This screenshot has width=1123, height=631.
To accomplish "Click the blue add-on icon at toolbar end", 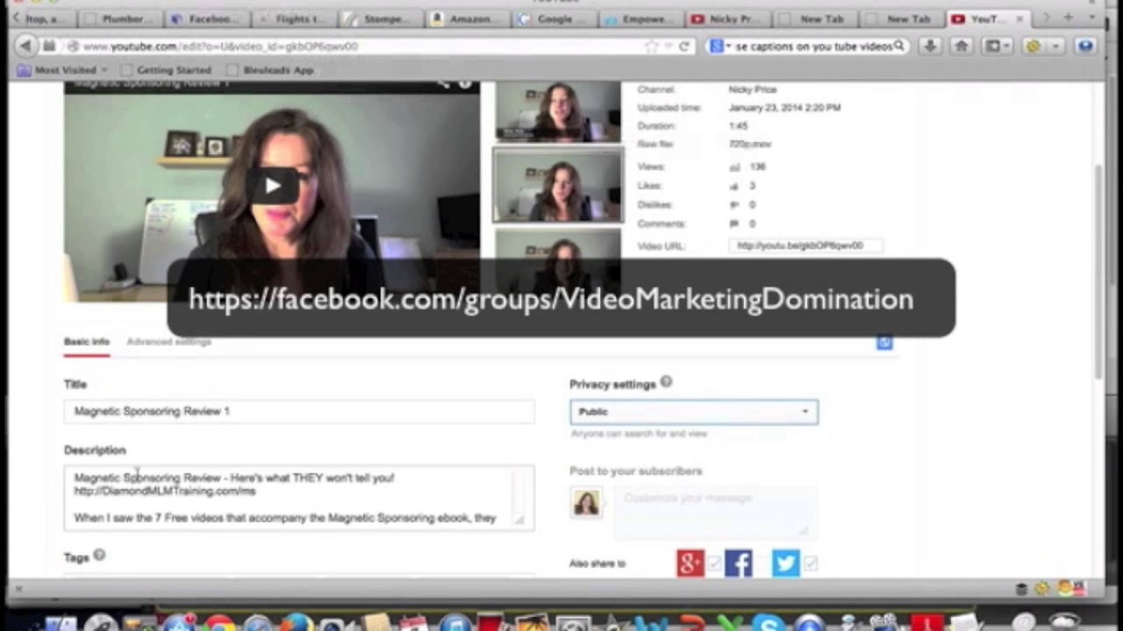I will point(1086,46).
